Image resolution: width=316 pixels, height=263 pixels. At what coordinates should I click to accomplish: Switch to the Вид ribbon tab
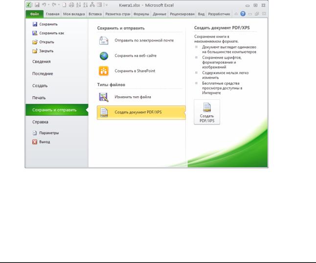tap(201, 14)
